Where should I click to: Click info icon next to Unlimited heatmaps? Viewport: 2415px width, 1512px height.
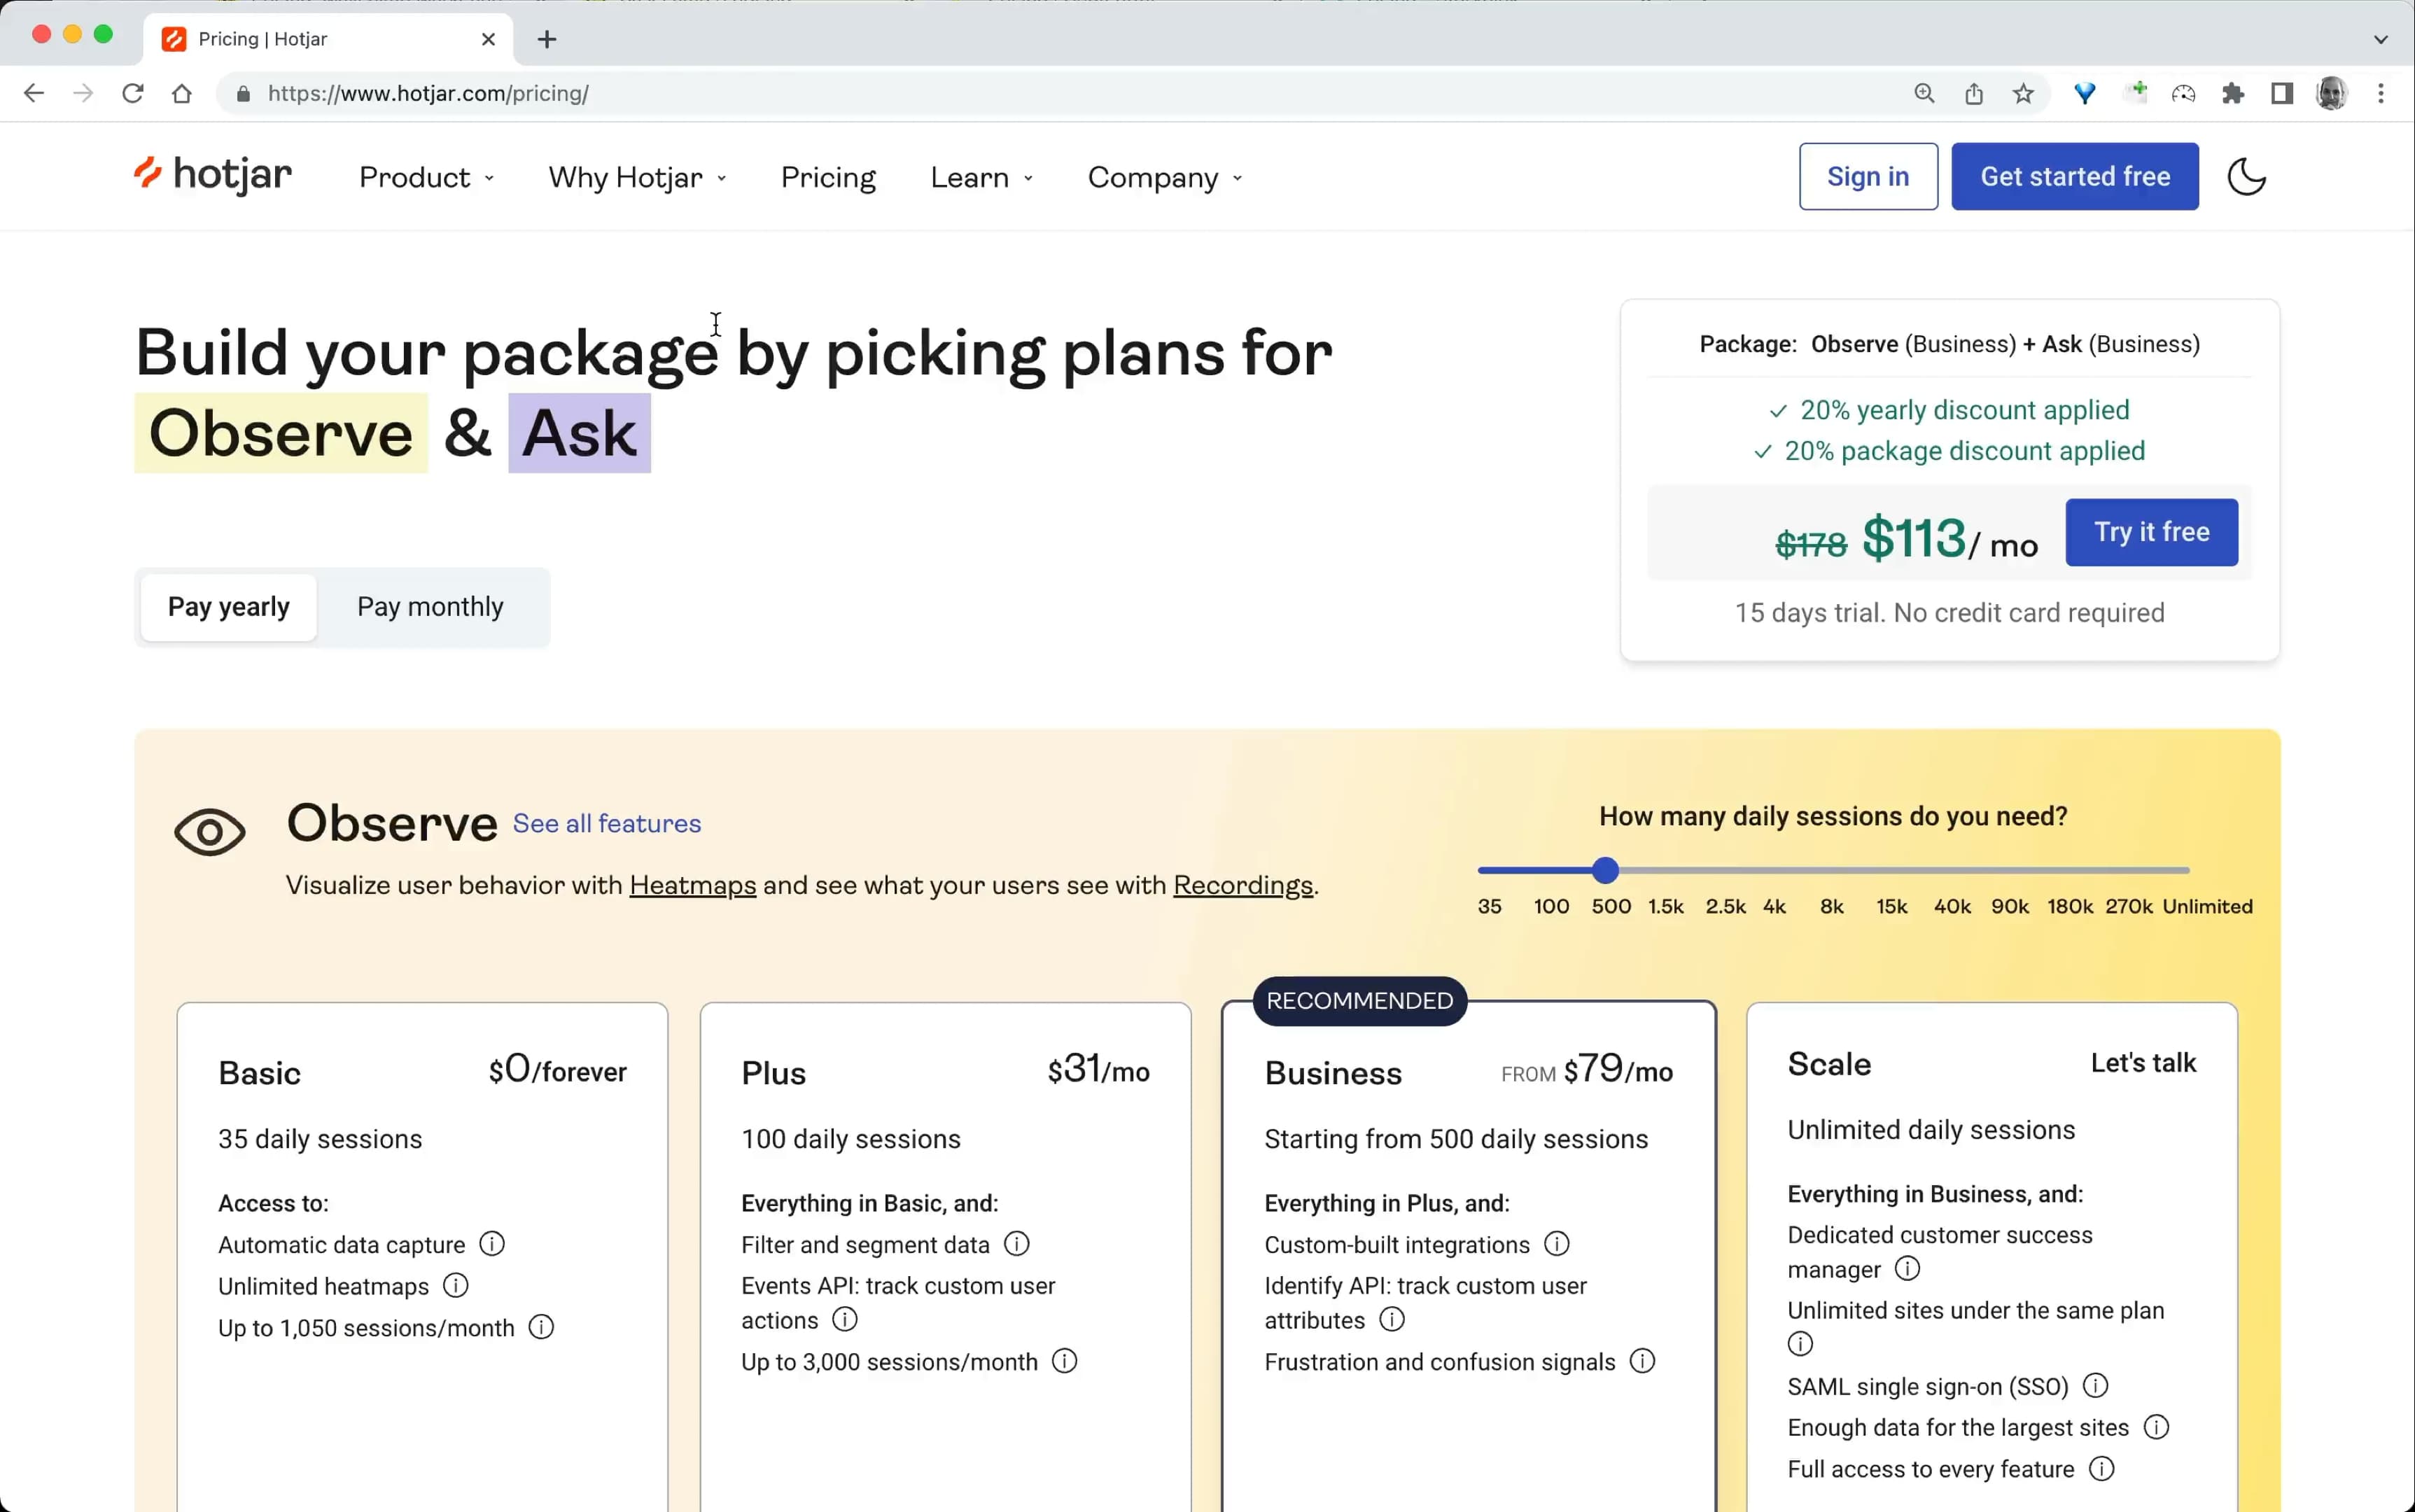pyautogui.click(x=455, y=1285)
